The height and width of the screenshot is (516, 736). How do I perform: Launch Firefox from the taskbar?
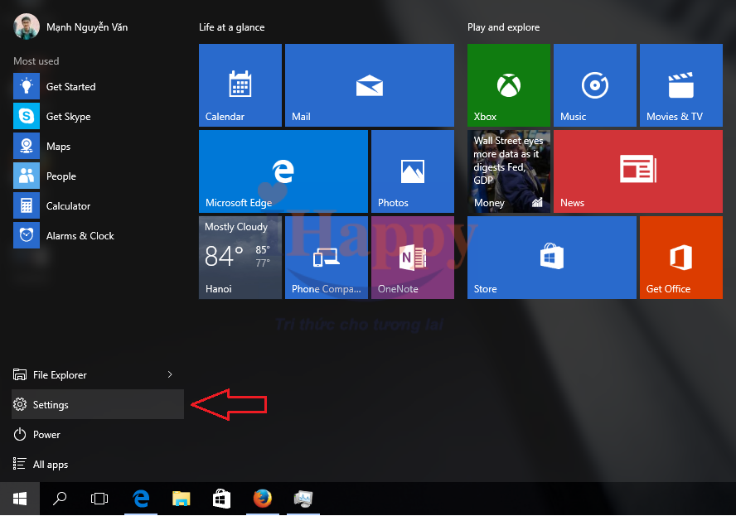click(263, 499)
